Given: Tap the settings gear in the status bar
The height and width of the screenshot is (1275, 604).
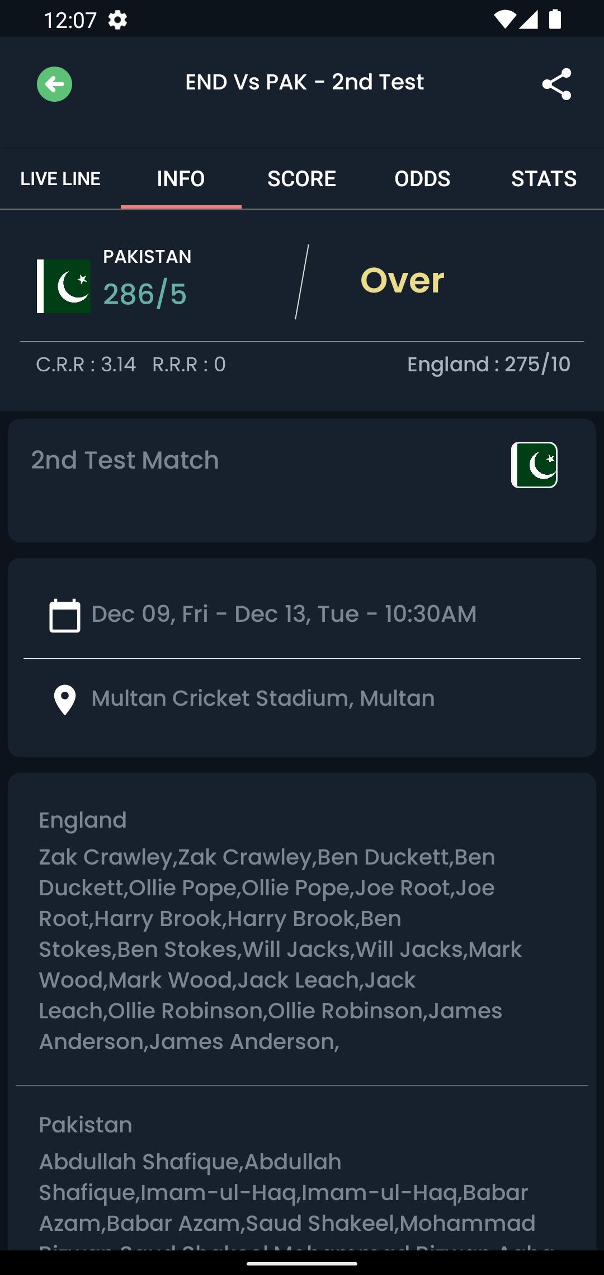Looking at the screenshot, I should (117, 20).
